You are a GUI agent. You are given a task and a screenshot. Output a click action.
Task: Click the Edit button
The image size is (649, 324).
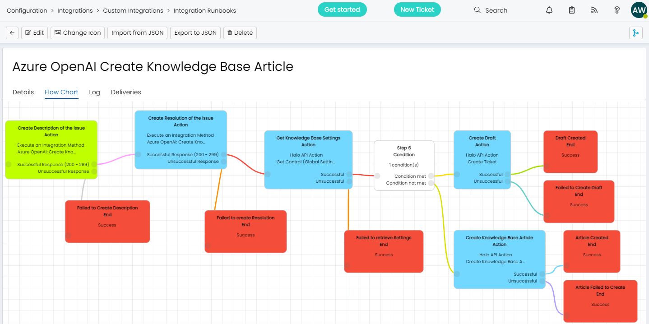click(34, 33)
